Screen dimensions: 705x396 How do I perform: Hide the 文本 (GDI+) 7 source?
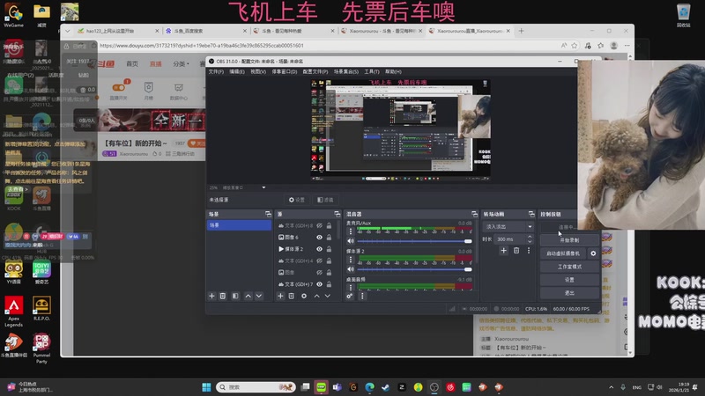(319, 284)
